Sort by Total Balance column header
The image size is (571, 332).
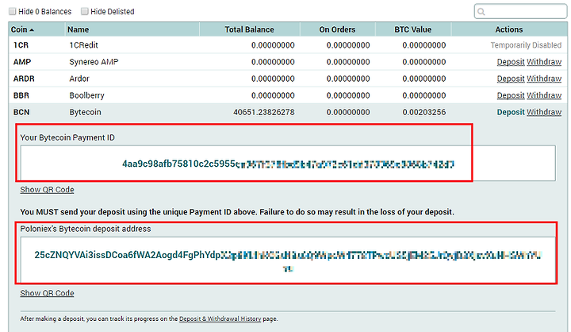(250, 29)
